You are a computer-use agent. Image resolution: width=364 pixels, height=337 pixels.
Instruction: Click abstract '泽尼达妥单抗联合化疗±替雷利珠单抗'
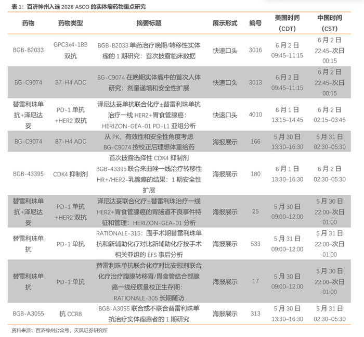(149, 115)
